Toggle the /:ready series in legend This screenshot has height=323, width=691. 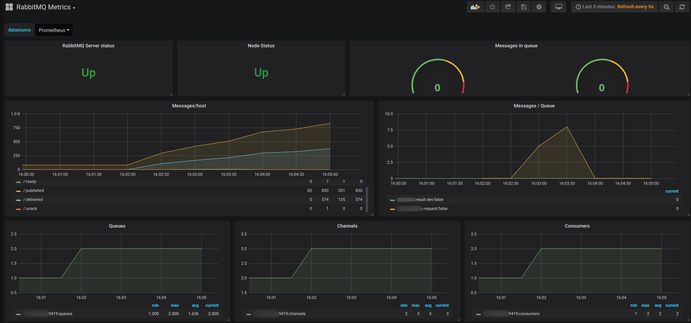30,182
